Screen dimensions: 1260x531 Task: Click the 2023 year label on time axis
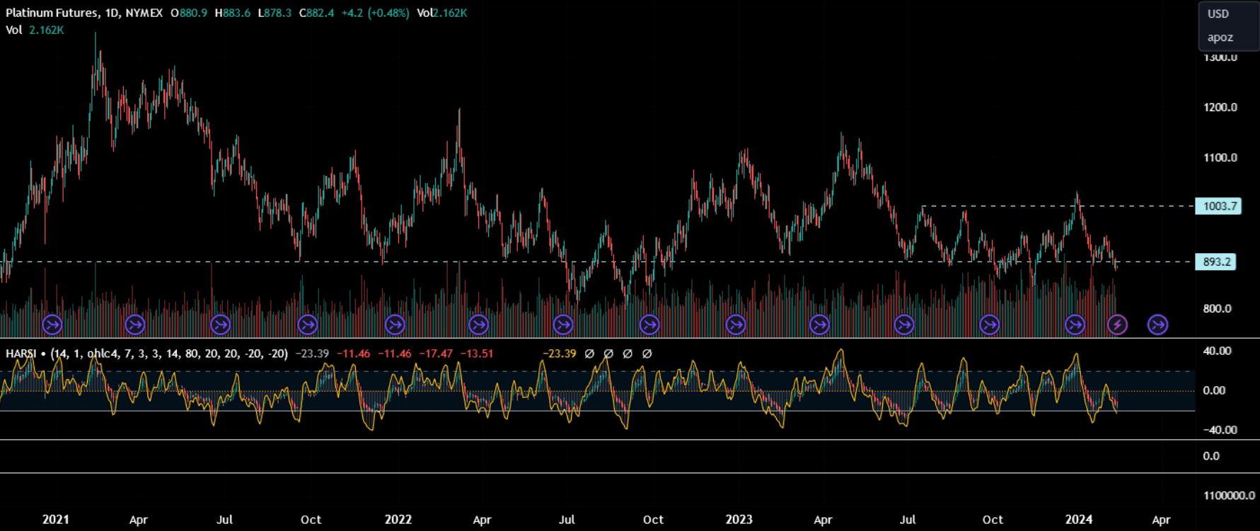point(739,520)
